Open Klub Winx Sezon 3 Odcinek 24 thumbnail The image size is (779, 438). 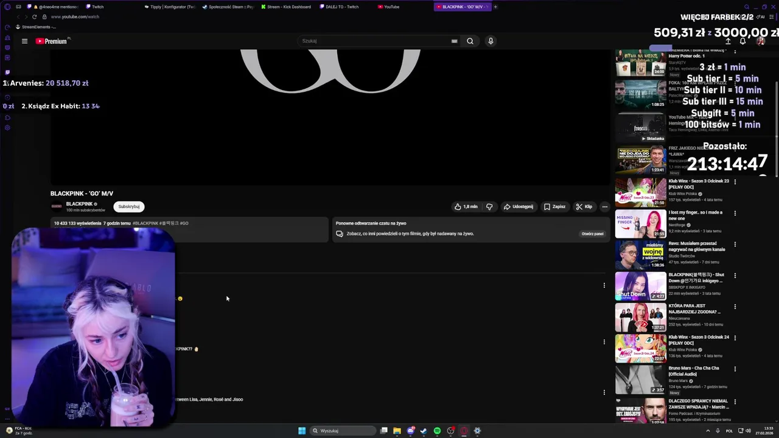[x=640, y=349]
